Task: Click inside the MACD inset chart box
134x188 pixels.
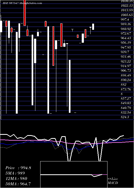Action: point(74,175)
